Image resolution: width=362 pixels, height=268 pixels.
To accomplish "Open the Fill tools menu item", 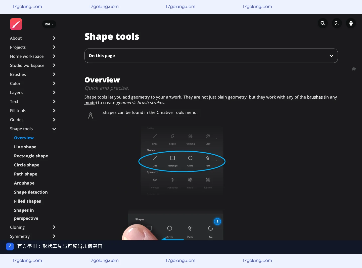I will click(18, 111).
